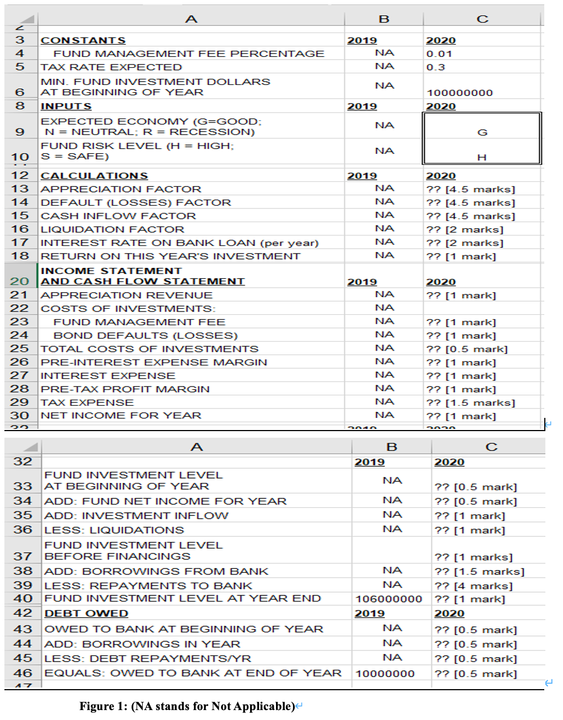This screenshot has width=563, height=720.
Task: Click the blue return mark beside the first table
Action: [x=548, y=424]
